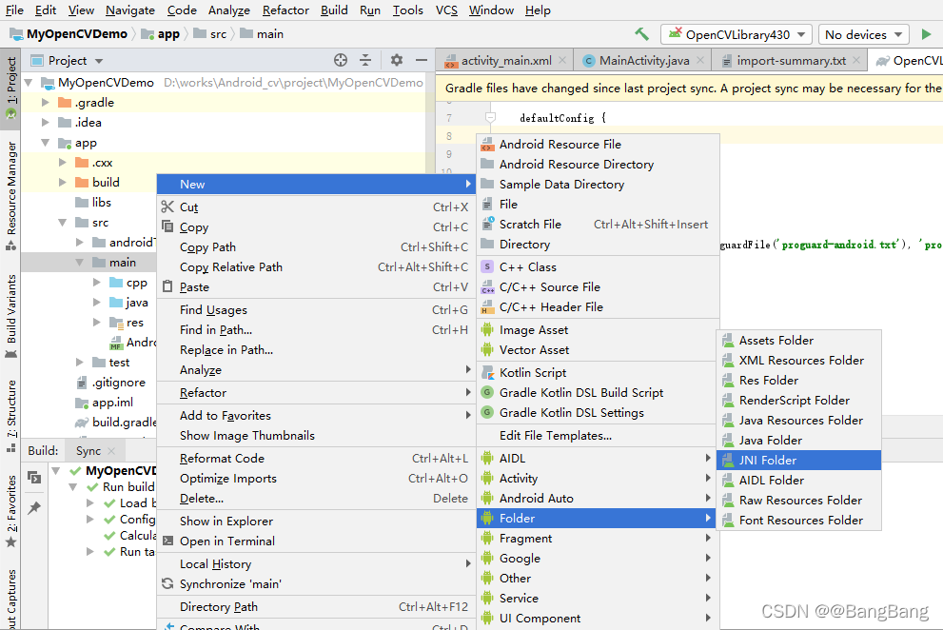Open the VCS menu
The width and height of the screenshot is (943, 630).
(x=446, y=10)
